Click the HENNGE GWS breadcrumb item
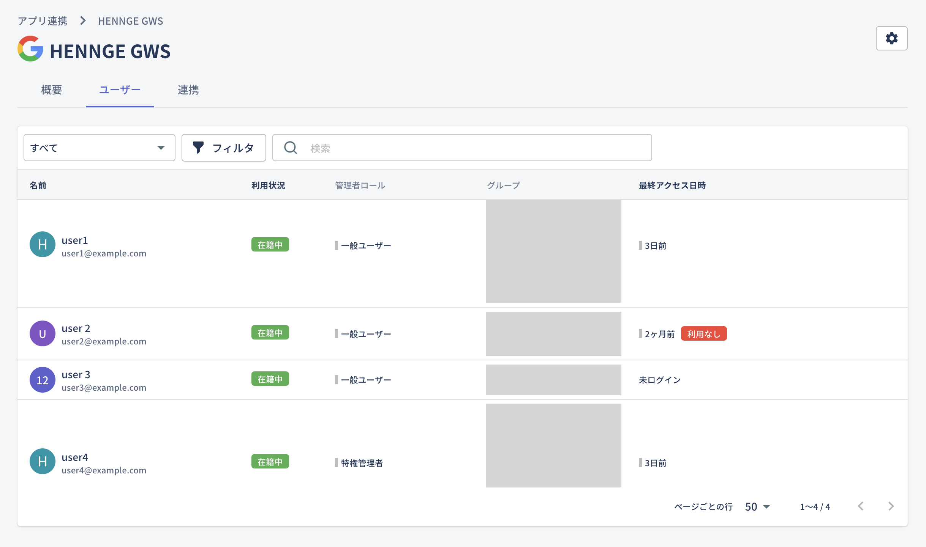 point(131,21)
